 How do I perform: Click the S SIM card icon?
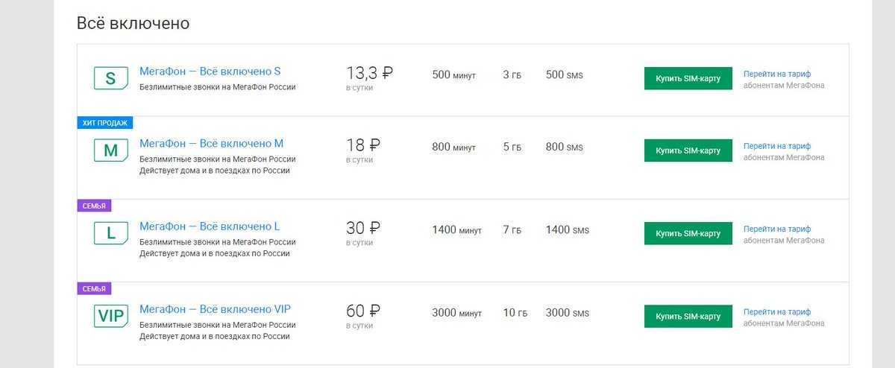[110, 78]
